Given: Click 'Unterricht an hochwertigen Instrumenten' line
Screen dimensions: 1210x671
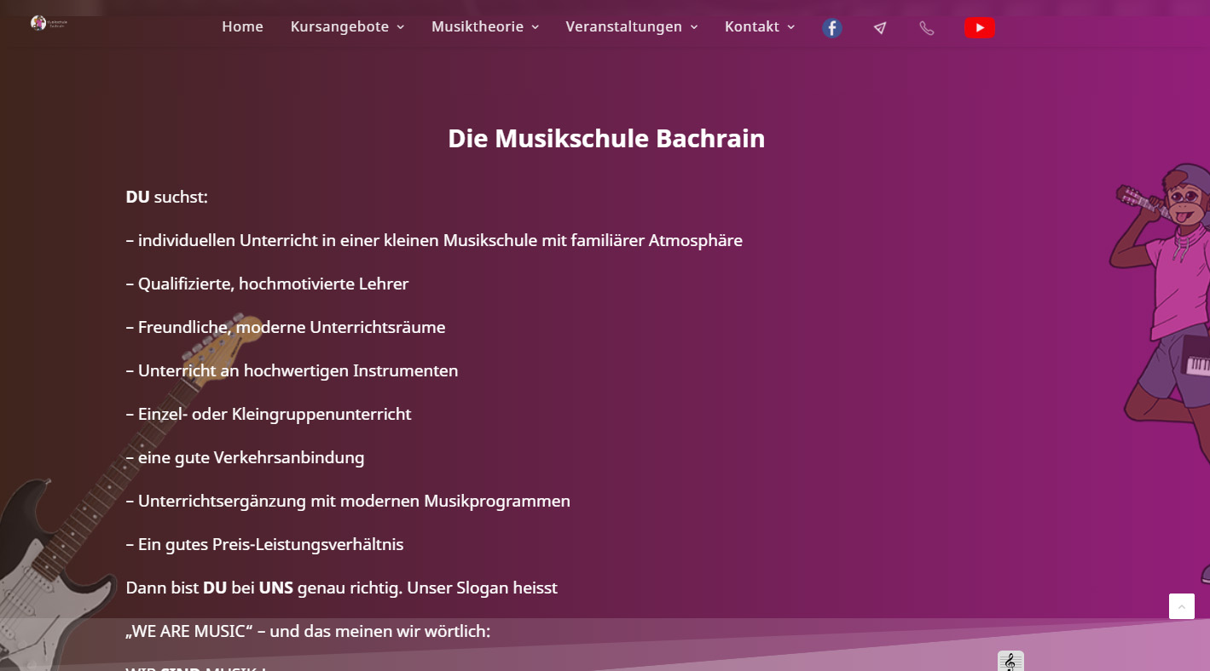Looking at the screenshot, I should pos(292,370).
